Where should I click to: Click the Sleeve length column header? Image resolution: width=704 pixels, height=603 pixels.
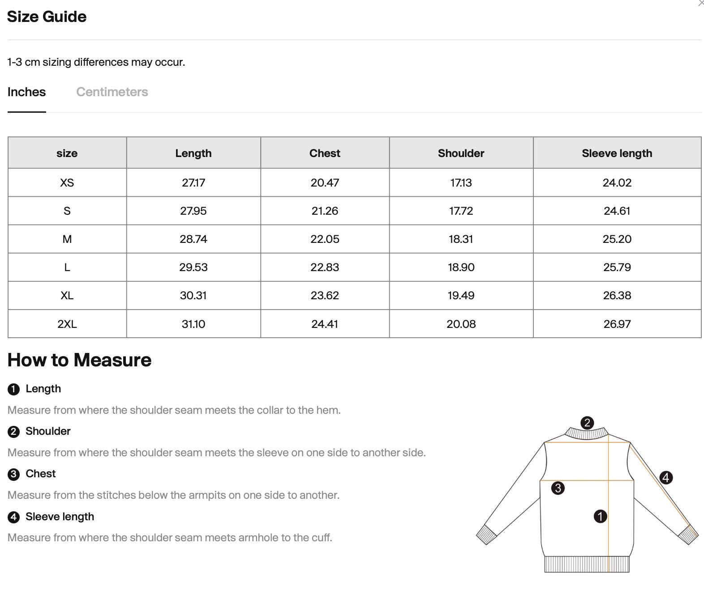pos(617,153)
